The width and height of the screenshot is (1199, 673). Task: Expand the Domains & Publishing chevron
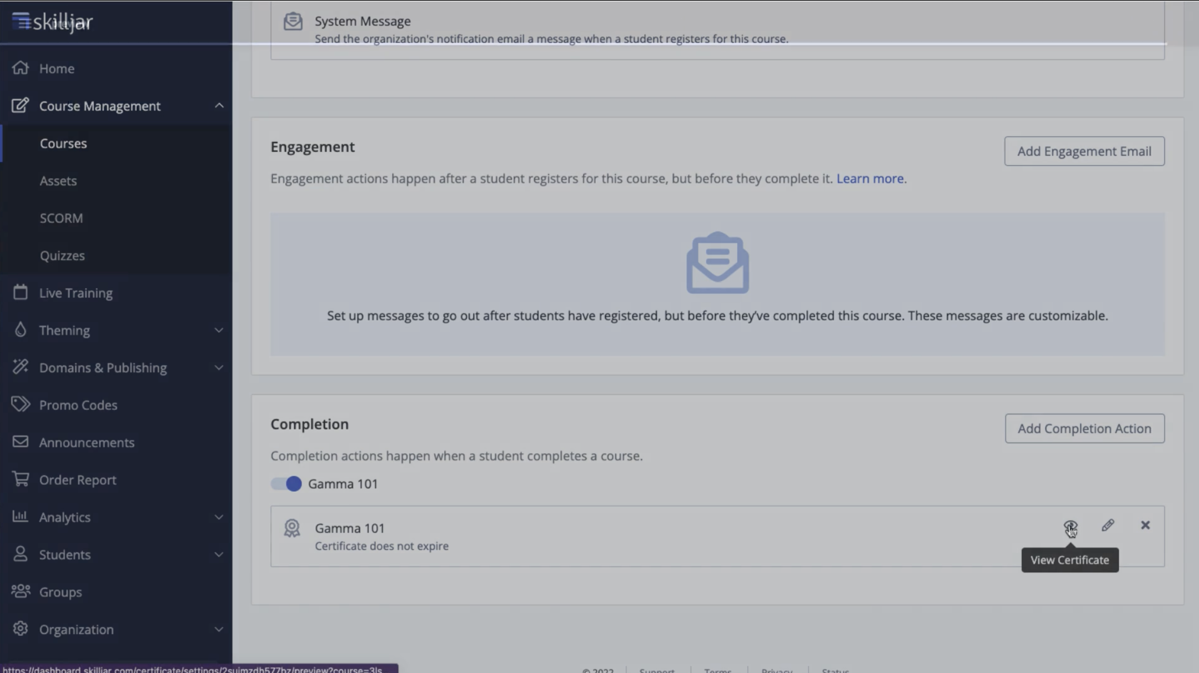pos(218,368)
